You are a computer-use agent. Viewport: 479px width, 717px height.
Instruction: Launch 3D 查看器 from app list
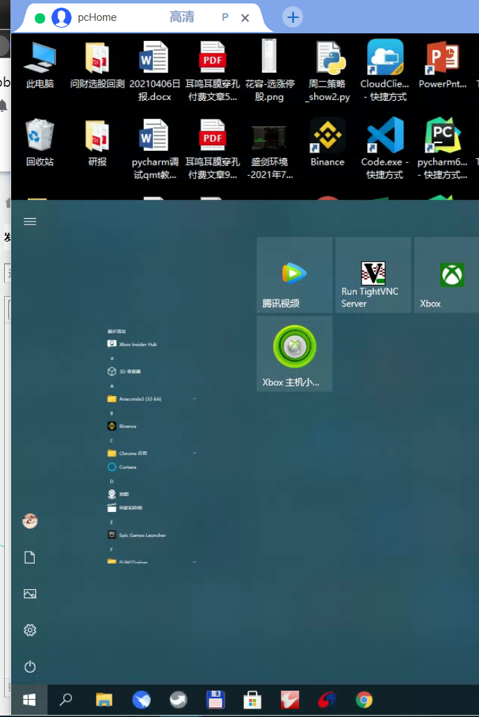pyautogui.click(x=124, y=371)
